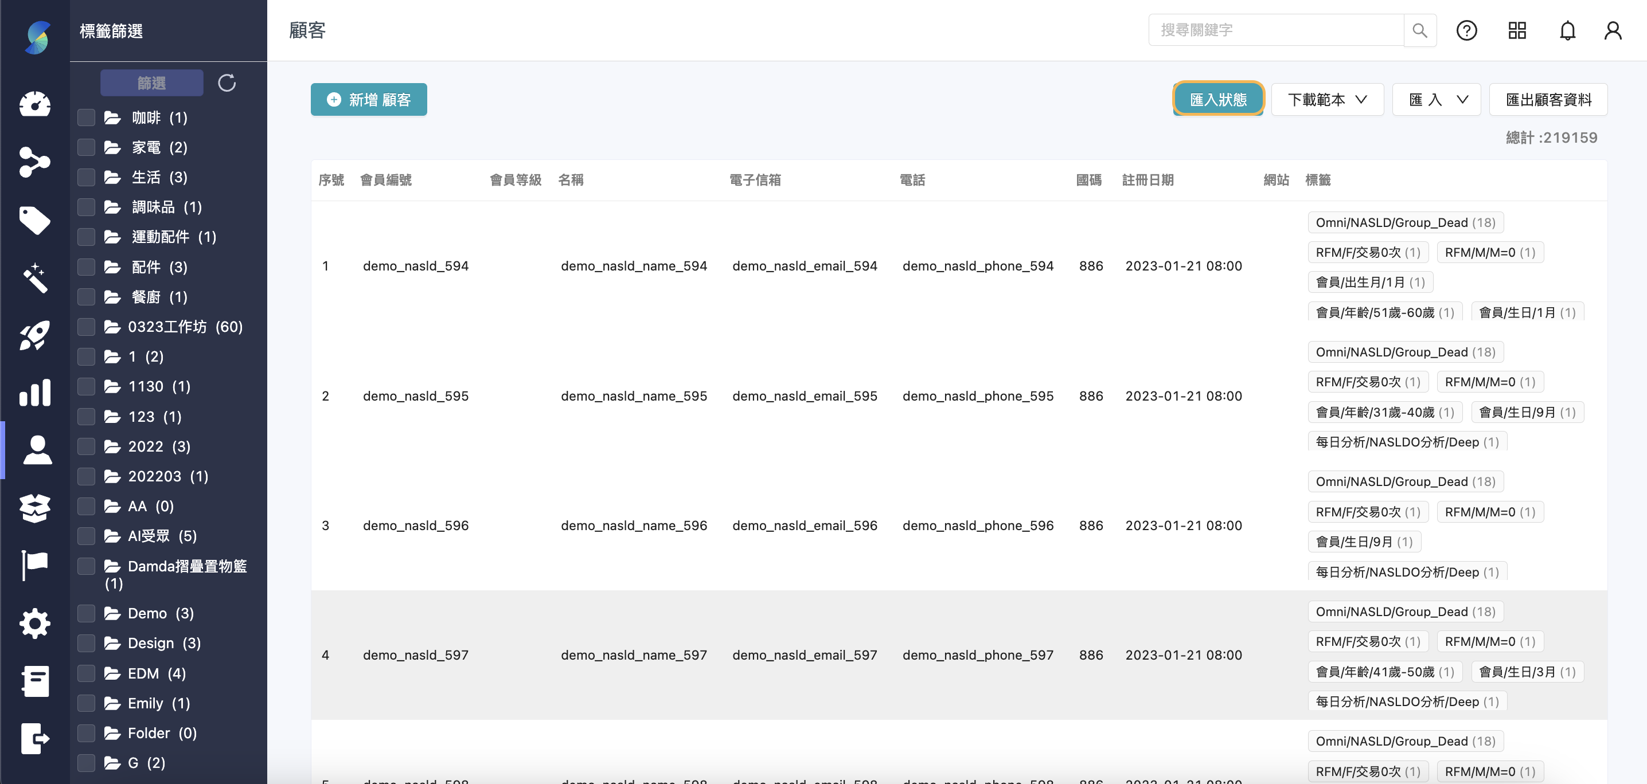Enable the EDM tag folder checkbox
1647x784 pixels.
click(87, 673)
